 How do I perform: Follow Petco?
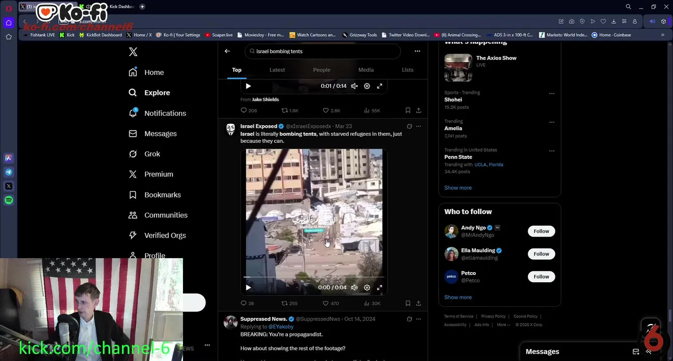tap(541, 277)
